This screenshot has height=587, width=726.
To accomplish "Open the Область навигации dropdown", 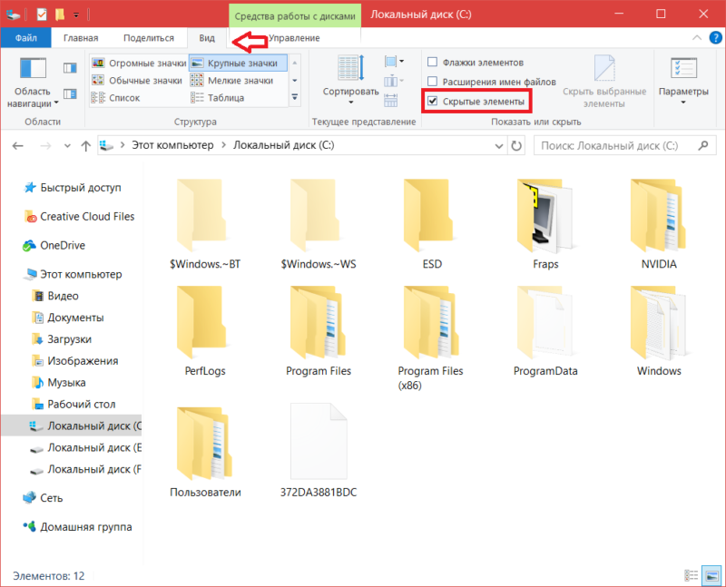I will [33, 83].
